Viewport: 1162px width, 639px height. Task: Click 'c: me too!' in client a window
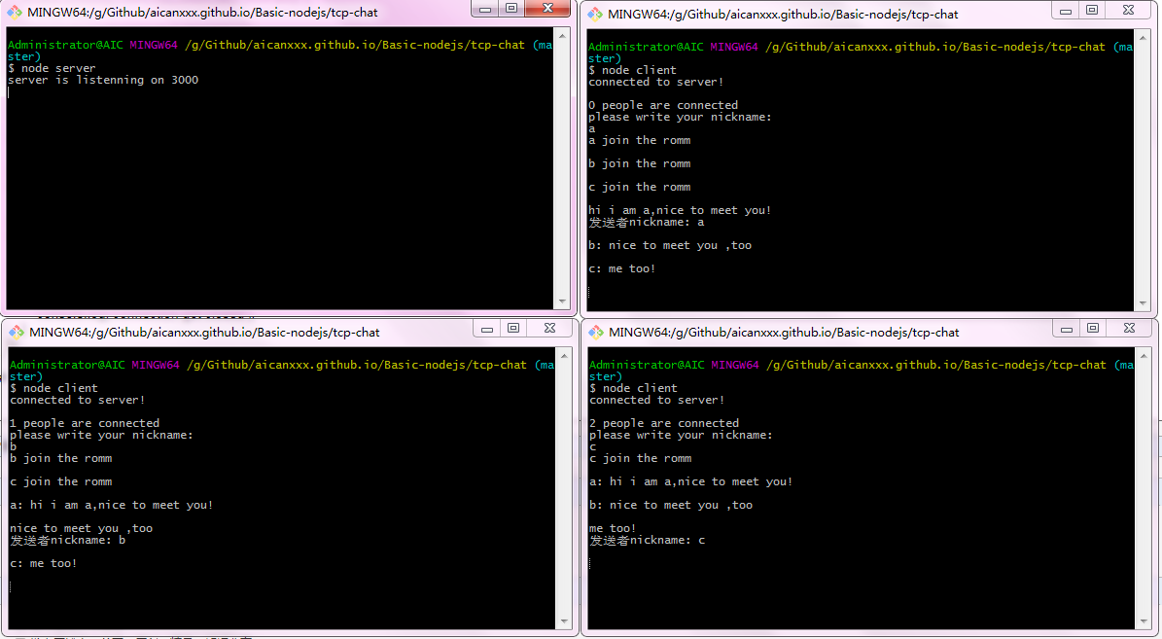(x=621, y=269)
